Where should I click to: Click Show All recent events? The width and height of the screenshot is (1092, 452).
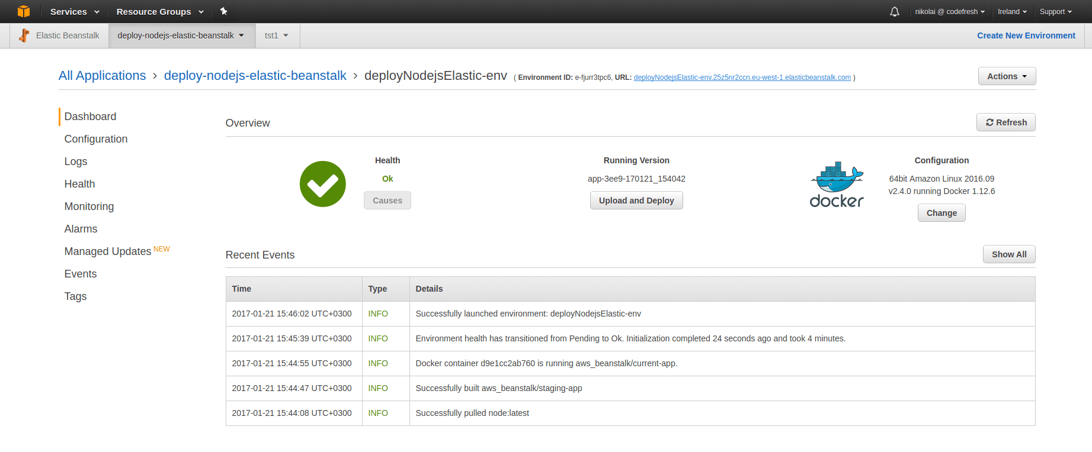coord(1008,254)
